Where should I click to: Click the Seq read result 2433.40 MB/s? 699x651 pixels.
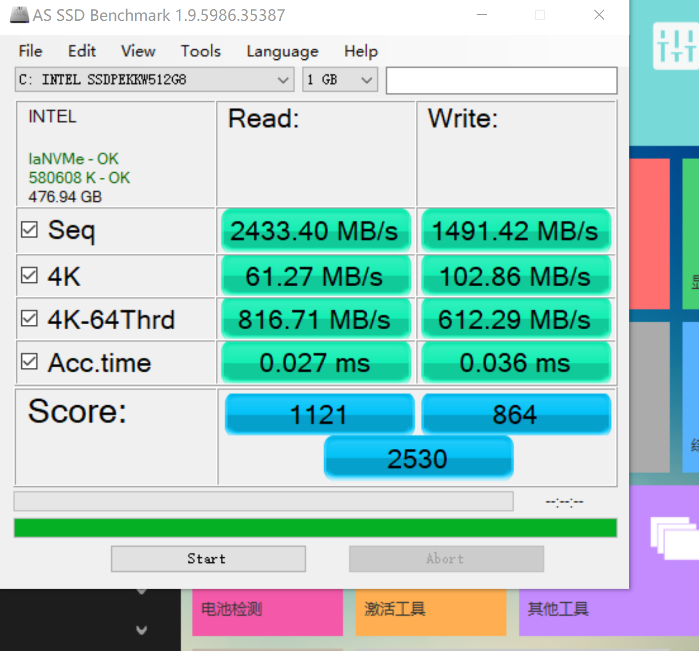click(x=316, y=231)
